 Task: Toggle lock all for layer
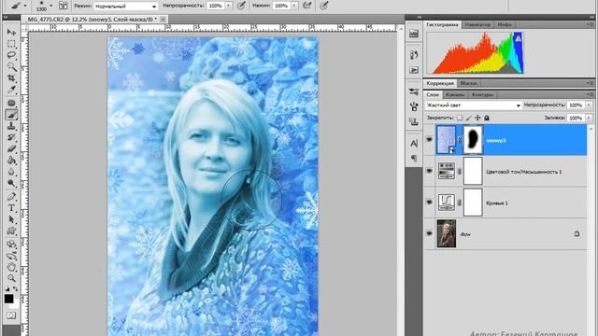(x=487, y=118)
